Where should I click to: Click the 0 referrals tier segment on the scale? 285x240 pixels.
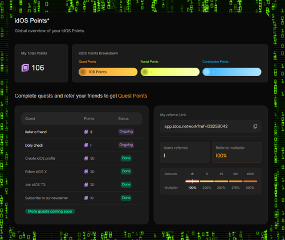point(192,181)
